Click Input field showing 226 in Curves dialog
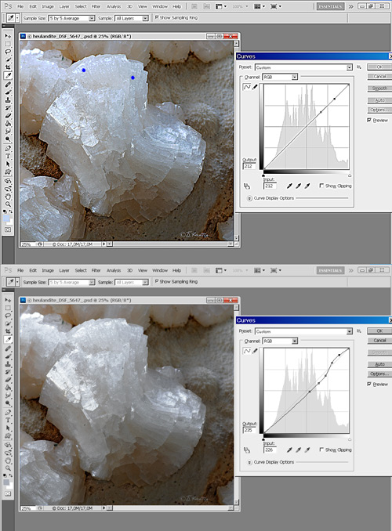The height and width of the screenshot is (531, 392). click(270, 450)
